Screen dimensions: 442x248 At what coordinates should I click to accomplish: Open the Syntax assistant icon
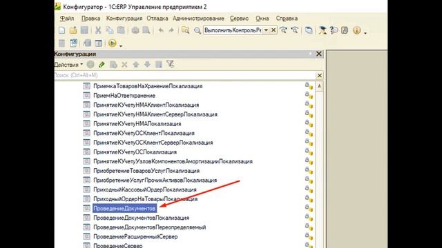click(323, 30)
